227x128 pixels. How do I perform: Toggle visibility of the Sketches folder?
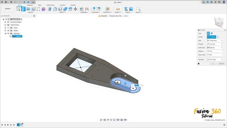[8, 33]
